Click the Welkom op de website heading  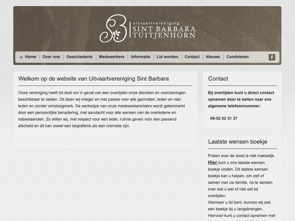pos(94,79)
